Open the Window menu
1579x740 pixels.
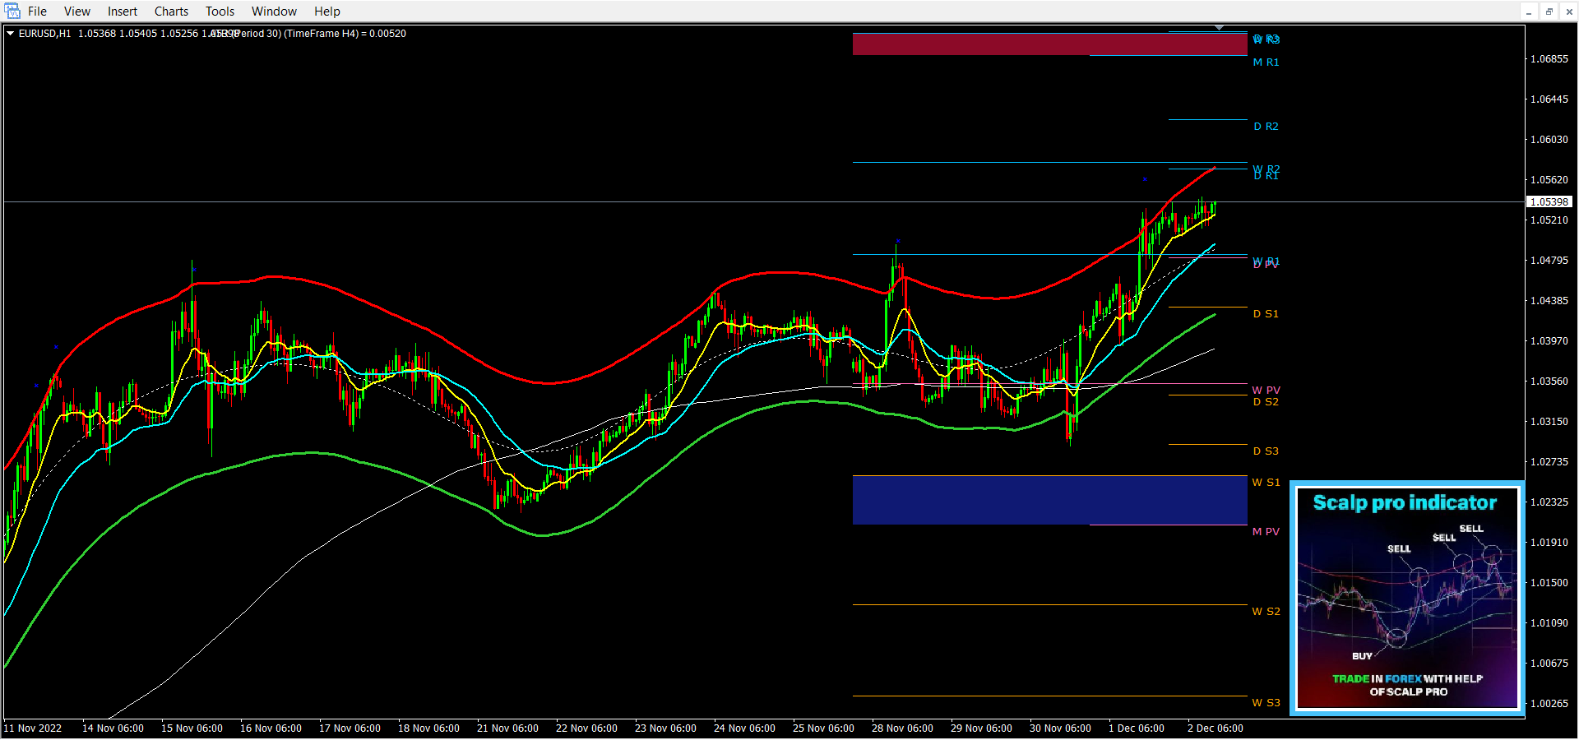point(274,12)
